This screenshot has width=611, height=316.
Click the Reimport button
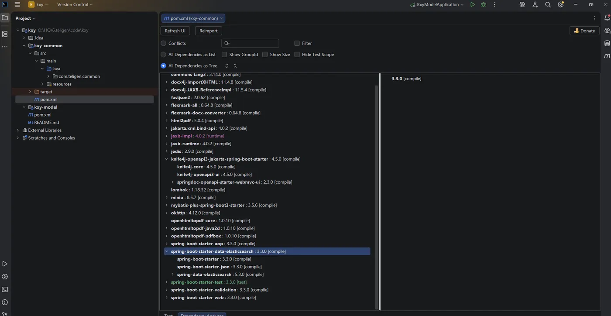pyautogui.click(x=208, y=31)
